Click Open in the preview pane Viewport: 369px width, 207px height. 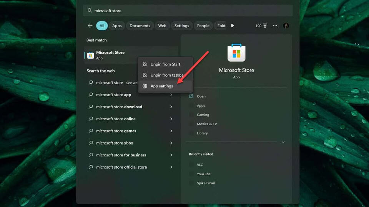[x=201, y=97]
